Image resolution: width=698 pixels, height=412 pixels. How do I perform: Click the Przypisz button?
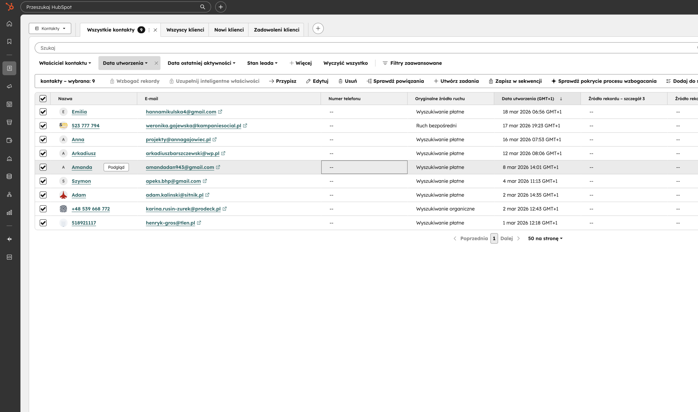tap(282, 81)
